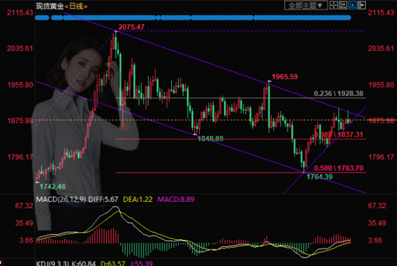
Task: Activate the crosshair cursor icon
Action: tap(334, 6)
